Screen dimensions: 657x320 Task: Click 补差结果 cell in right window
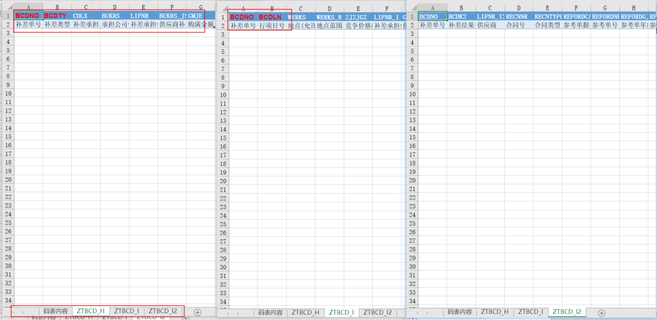point(461,25)
